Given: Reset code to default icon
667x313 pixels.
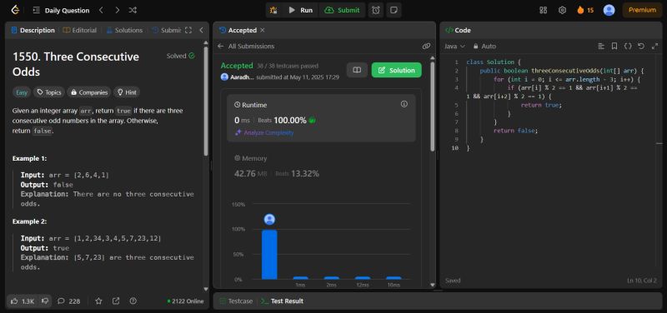Looking at the screenshot, I should pyautogui.click(x=641, y=46).
